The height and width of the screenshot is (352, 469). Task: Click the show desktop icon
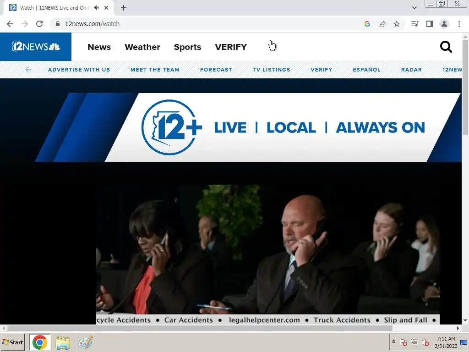(x=464, y=342)
